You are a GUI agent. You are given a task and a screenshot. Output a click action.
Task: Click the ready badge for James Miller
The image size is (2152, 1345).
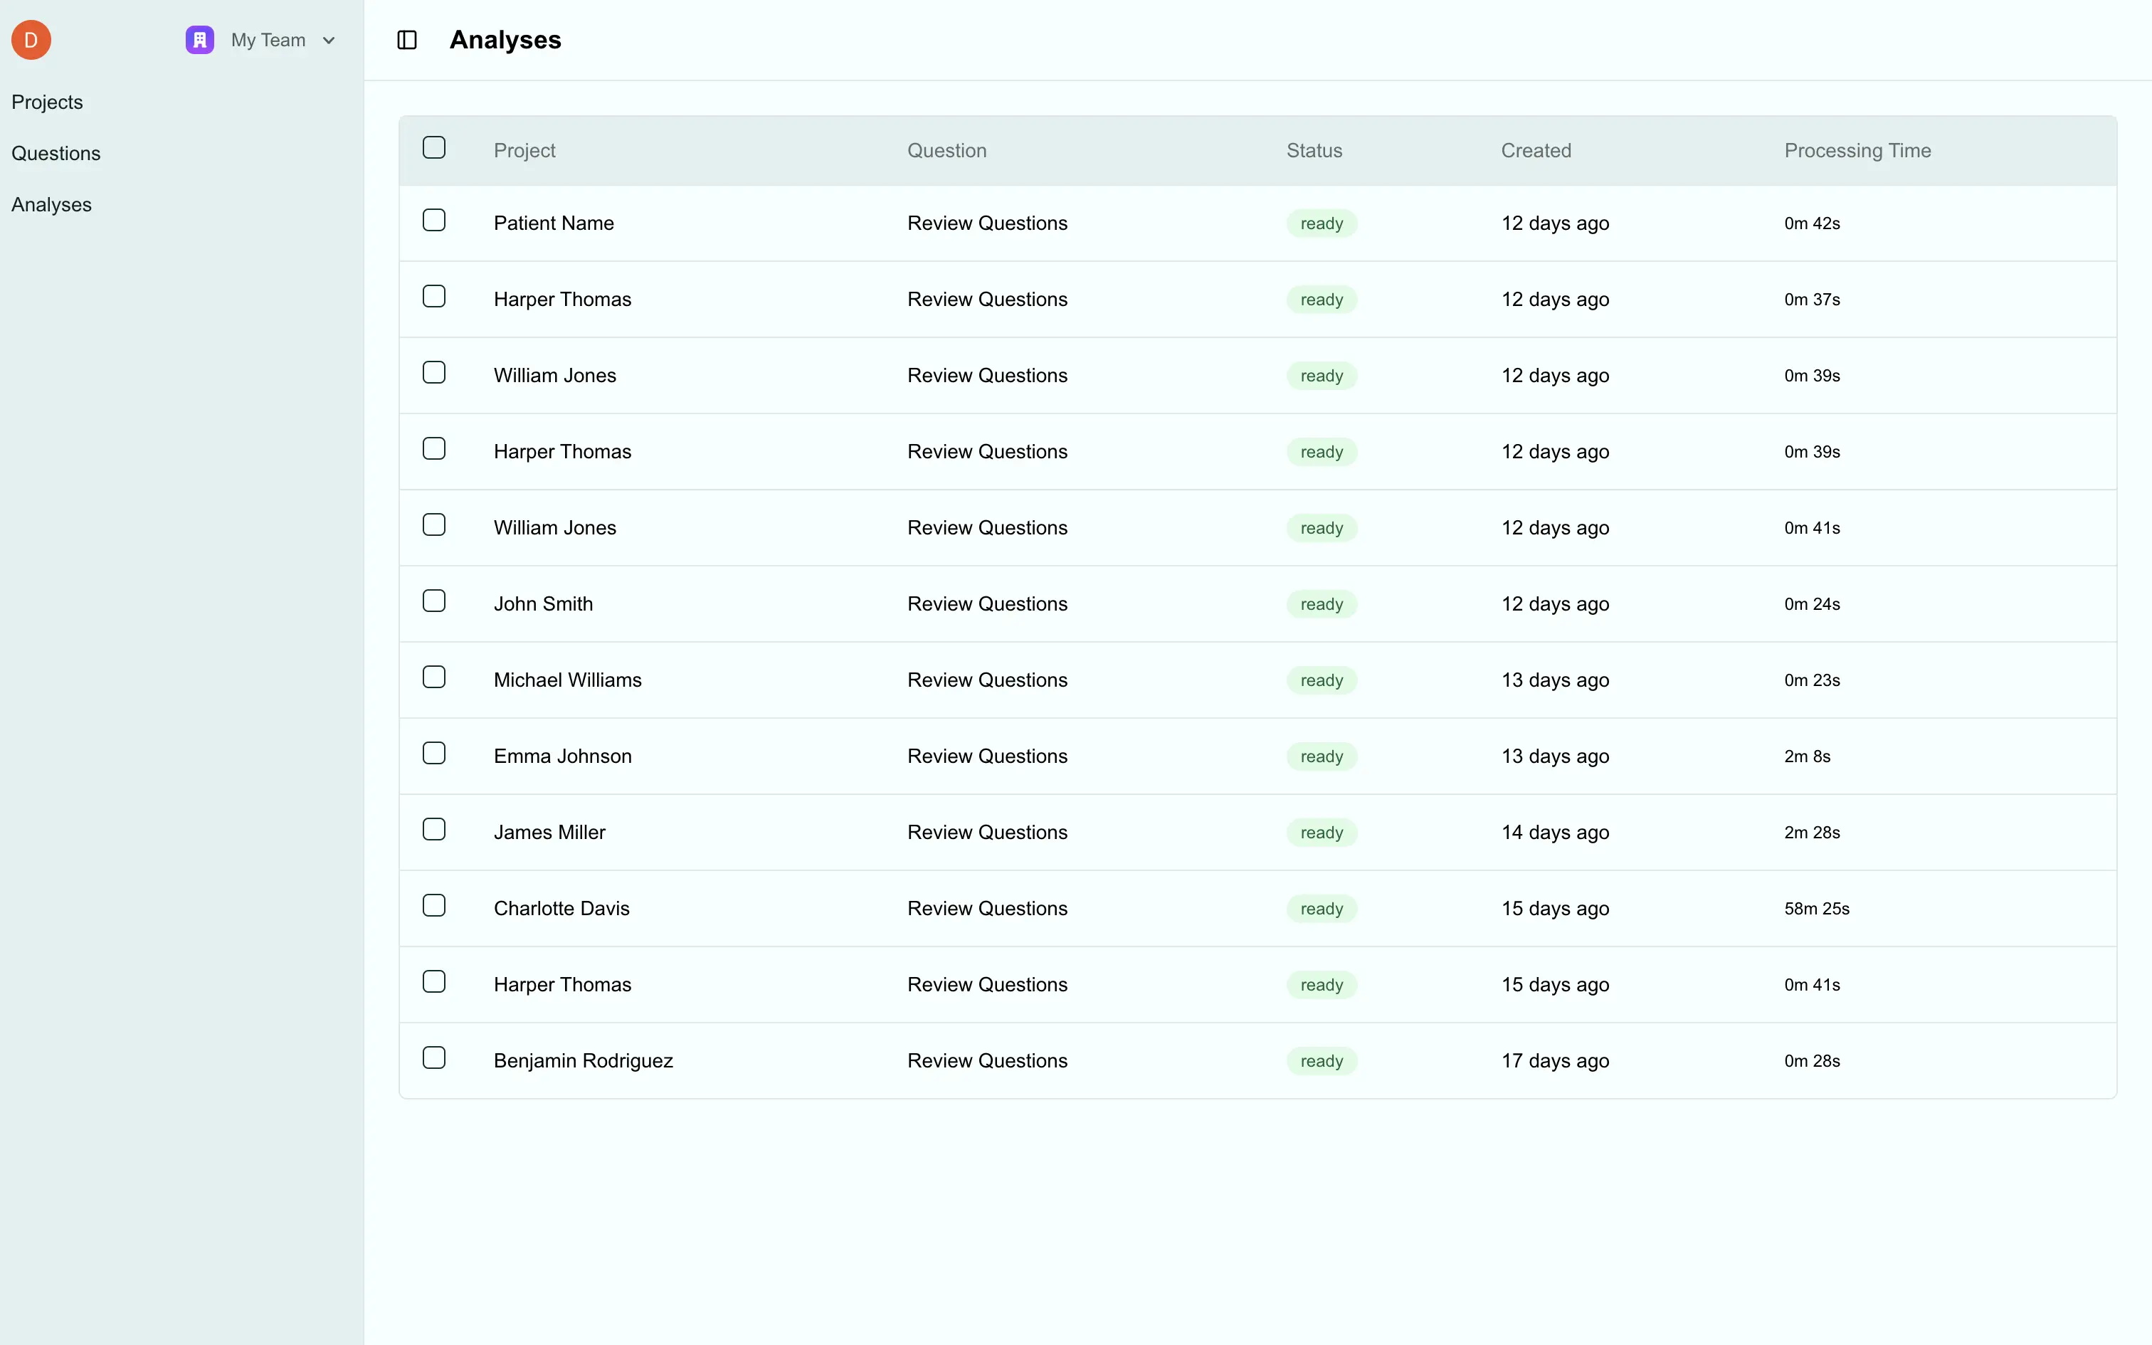tap(1322, 832)
